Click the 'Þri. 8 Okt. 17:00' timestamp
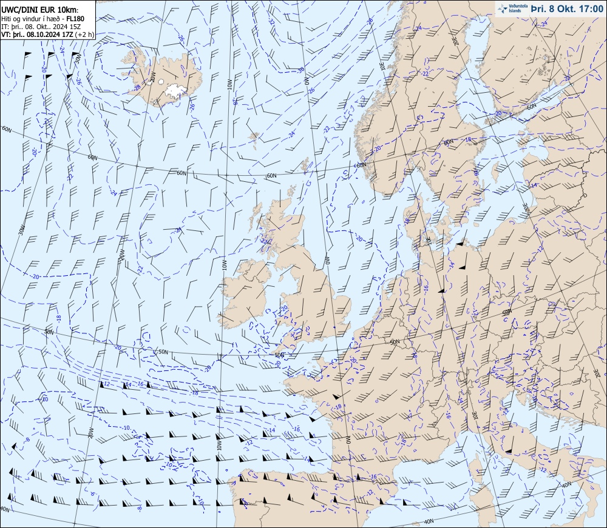 (566, 9)
